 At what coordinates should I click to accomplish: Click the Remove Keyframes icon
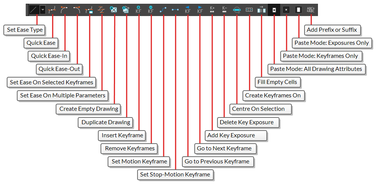point(151,10)
